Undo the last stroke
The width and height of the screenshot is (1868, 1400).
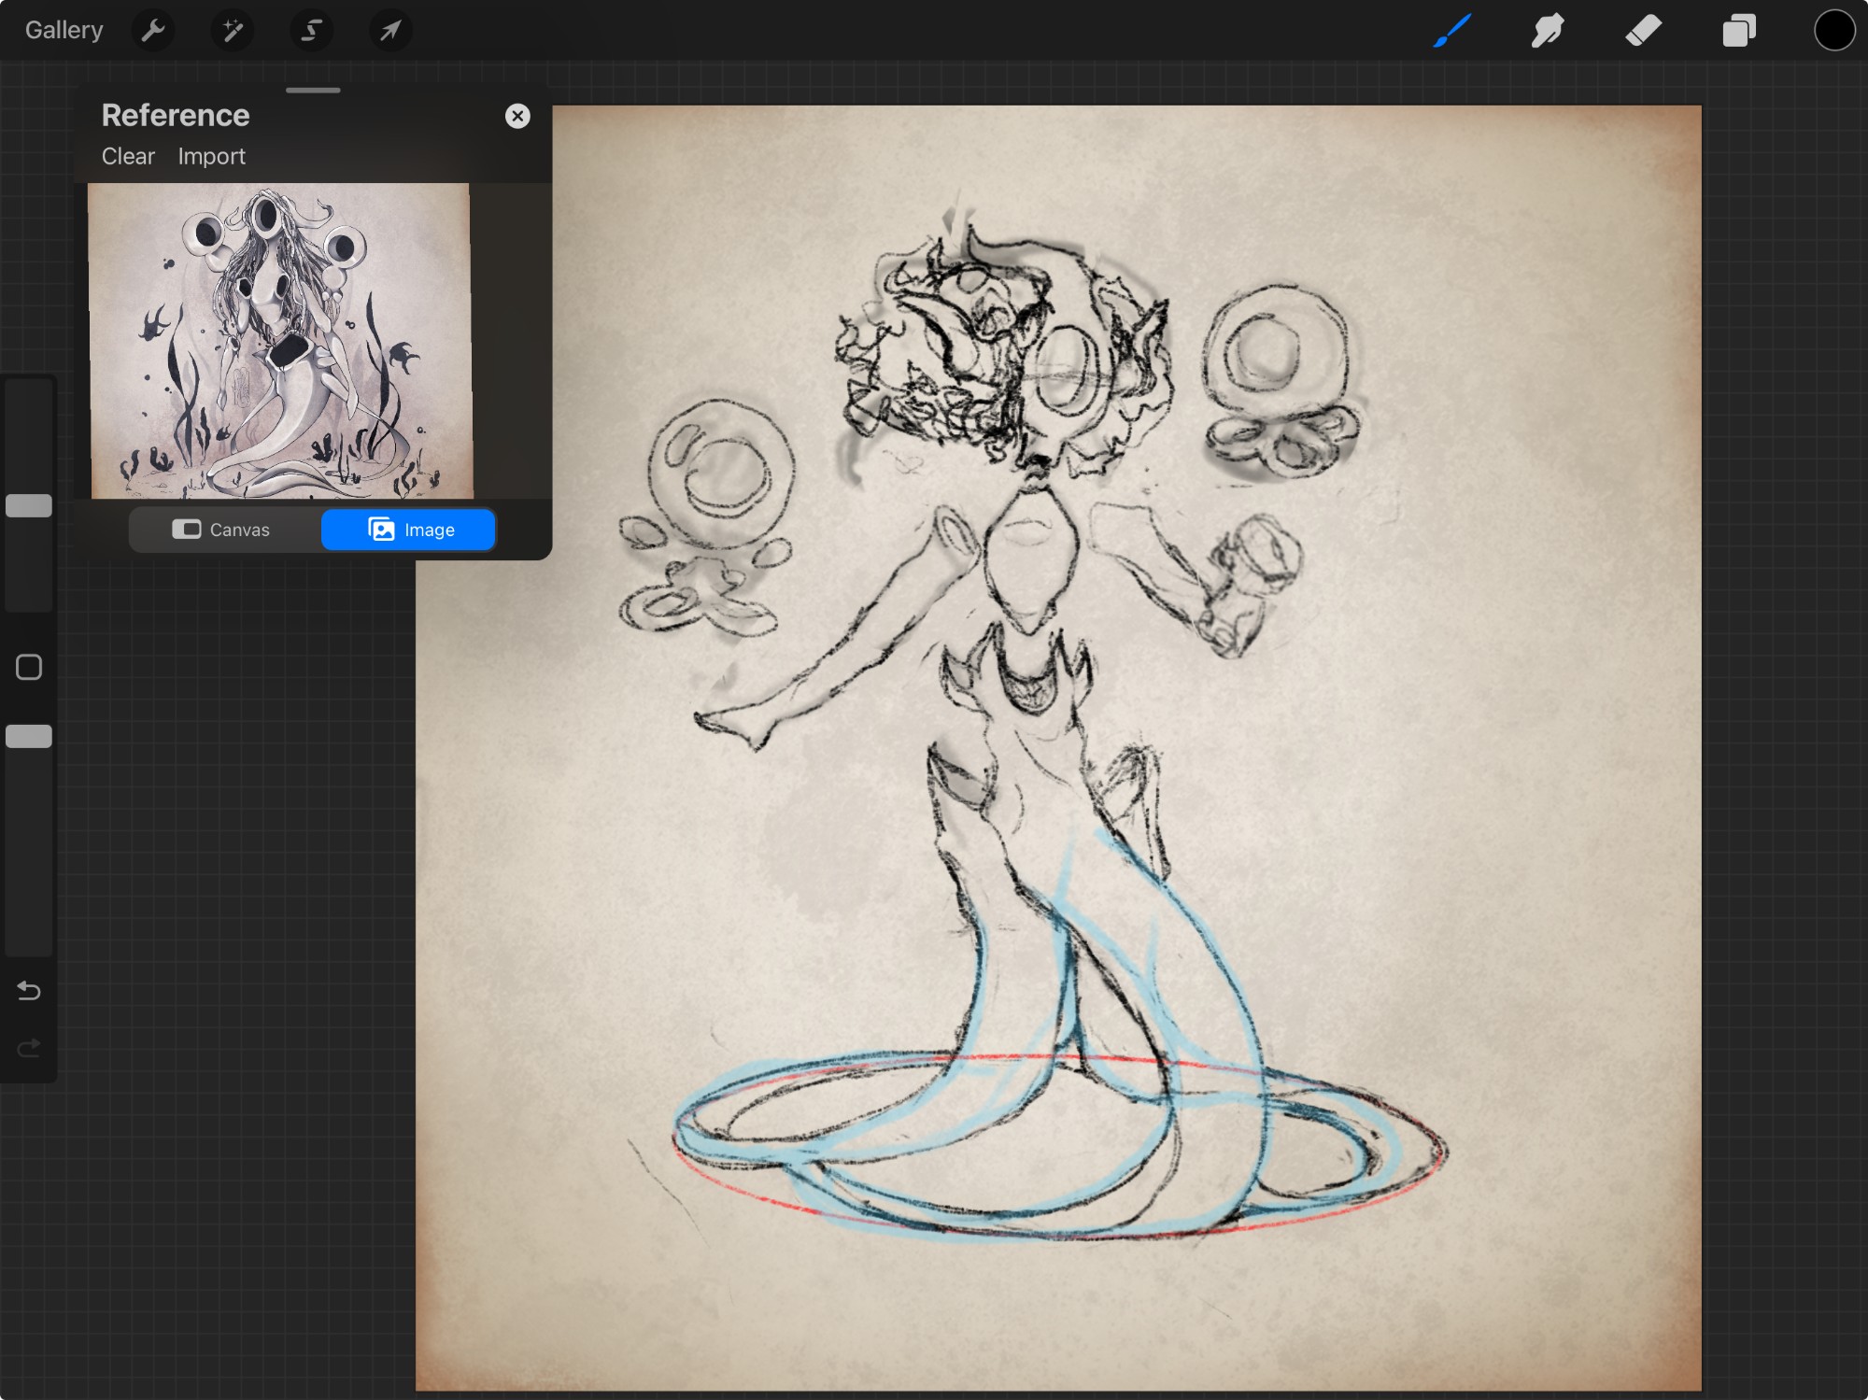tap(29, 990)
